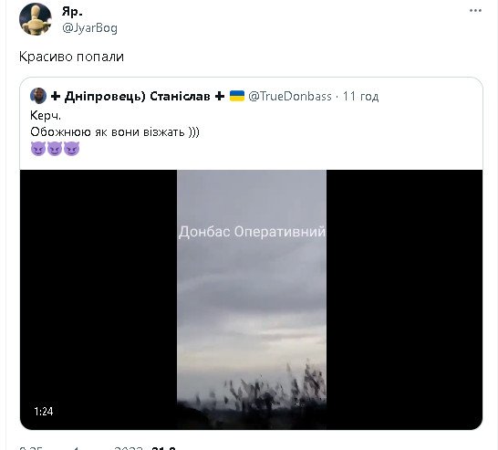Image resolution: width=498 pixels, height=450 pixels.
Task: Open quoted tweet via Обожнюю як вони візжать
Action: 115,131
